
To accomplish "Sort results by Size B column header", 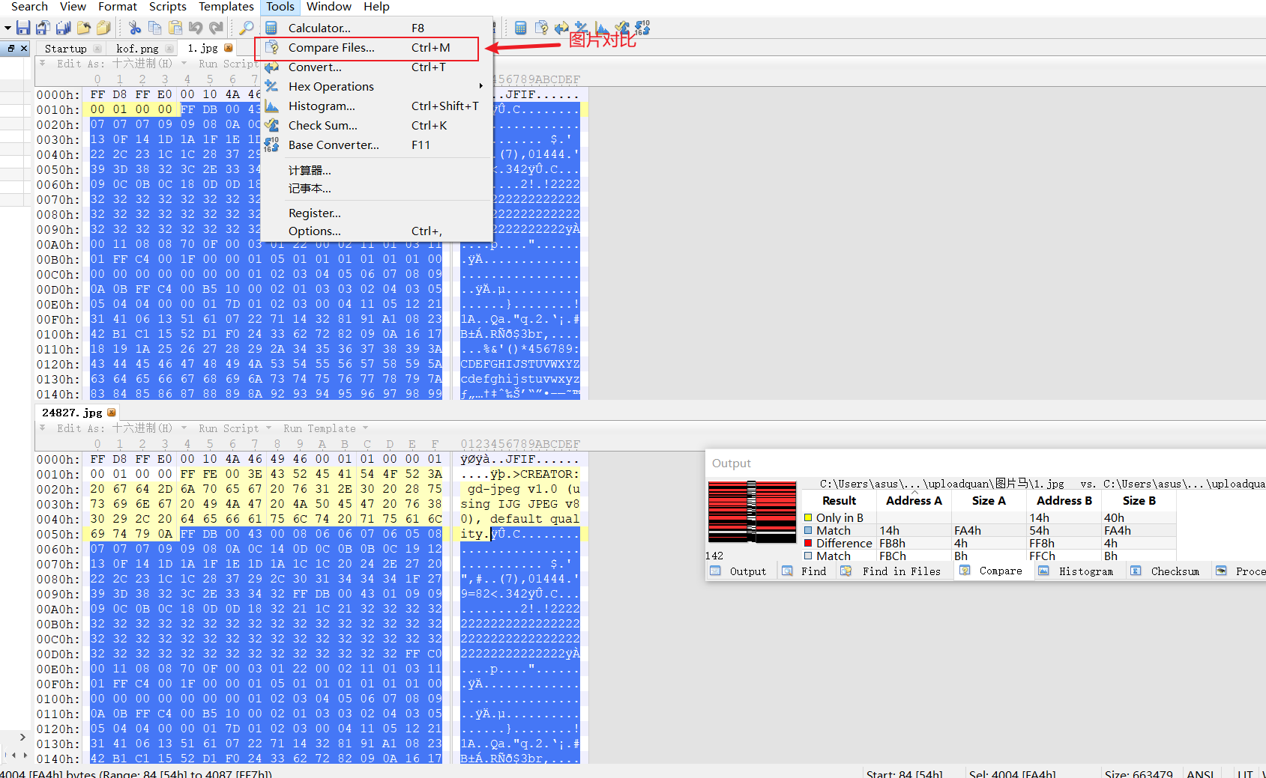I will 1139,501.
